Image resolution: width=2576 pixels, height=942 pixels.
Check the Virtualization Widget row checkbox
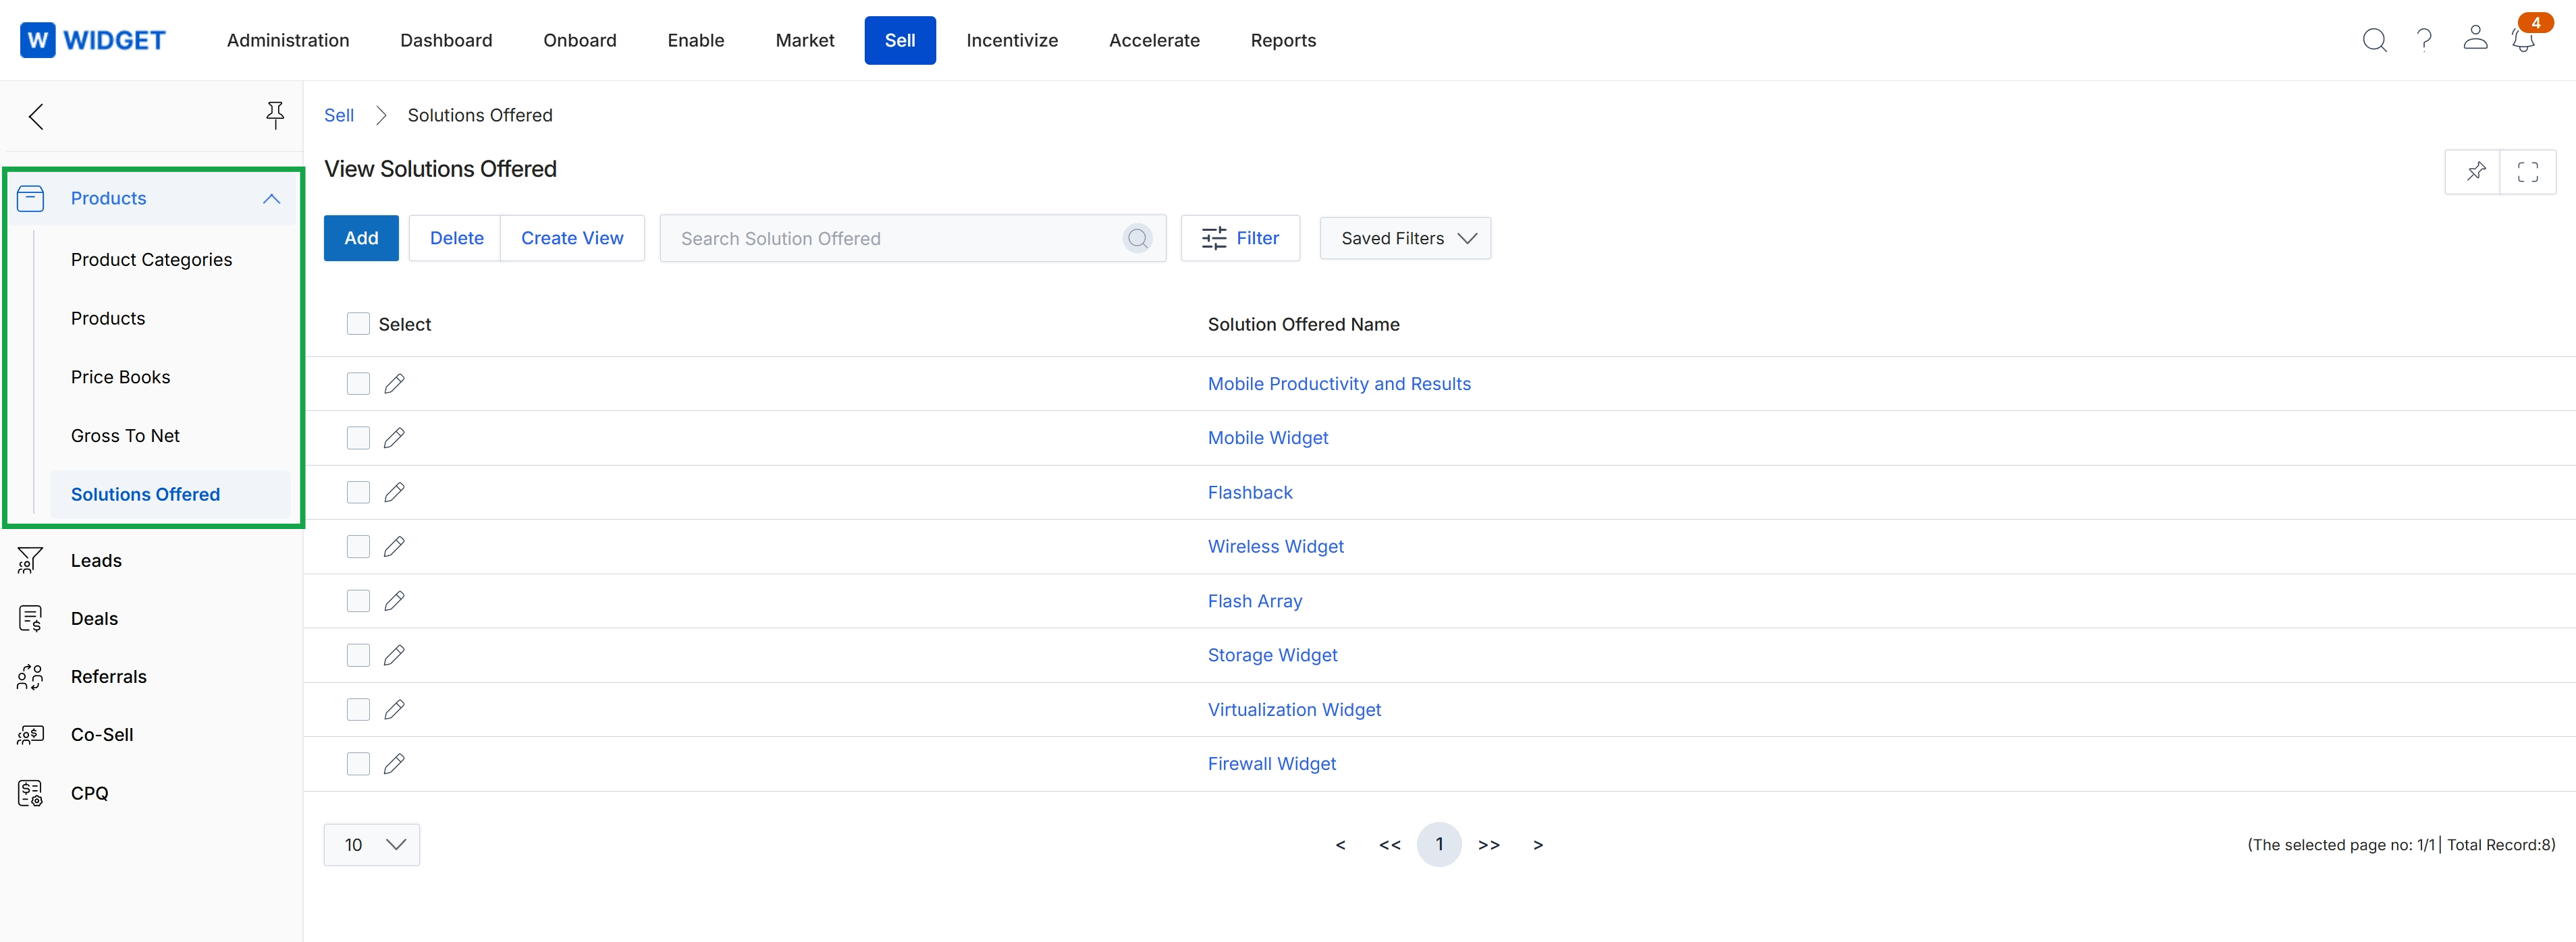[x=358, y=709]
